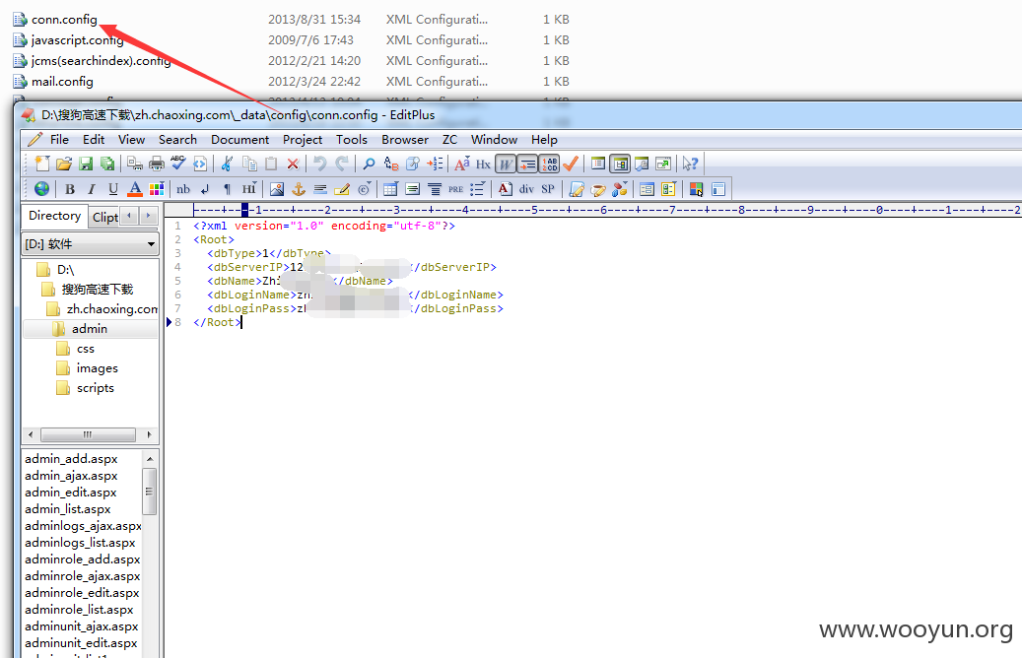Select the css folder

coord(86,349)
